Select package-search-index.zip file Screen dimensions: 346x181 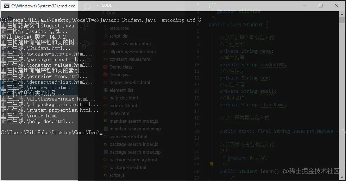click(132, 152)
